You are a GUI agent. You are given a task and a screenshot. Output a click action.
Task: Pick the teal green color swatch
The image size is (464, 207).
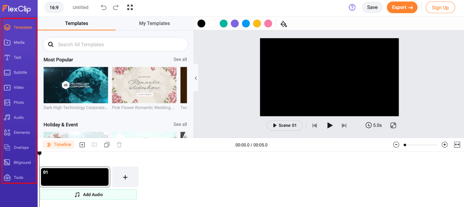tap(223, 24)
